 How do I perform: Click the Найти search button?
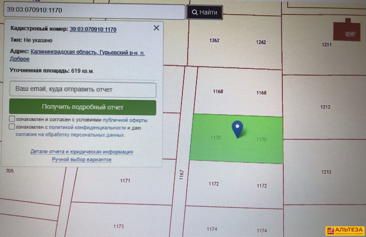204,12
